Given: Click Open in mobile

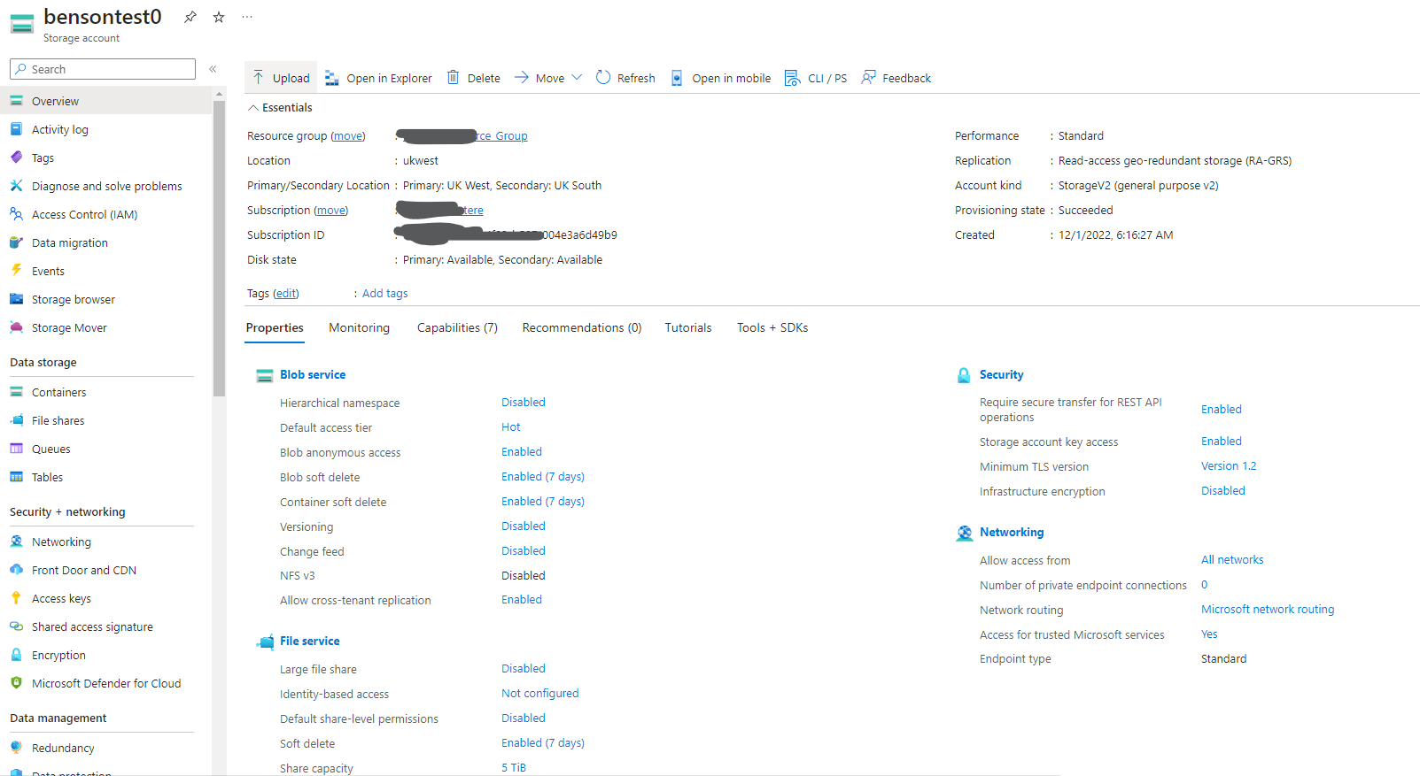Looking at the screenshot, I should [720, 78].
